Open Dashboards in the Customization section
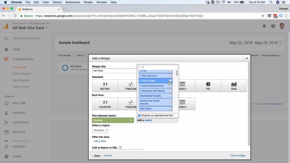Viewport: 290px width, 163px height. [20, 67]
